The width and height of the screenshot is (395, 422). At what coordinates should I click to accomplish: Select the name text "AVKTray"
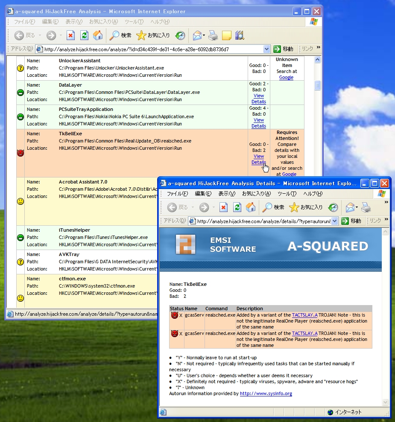[69, 254]
